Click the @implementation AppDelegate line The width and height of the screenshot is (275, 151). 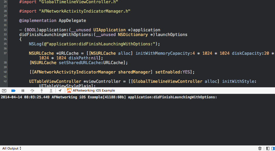(x=53, y=20)
